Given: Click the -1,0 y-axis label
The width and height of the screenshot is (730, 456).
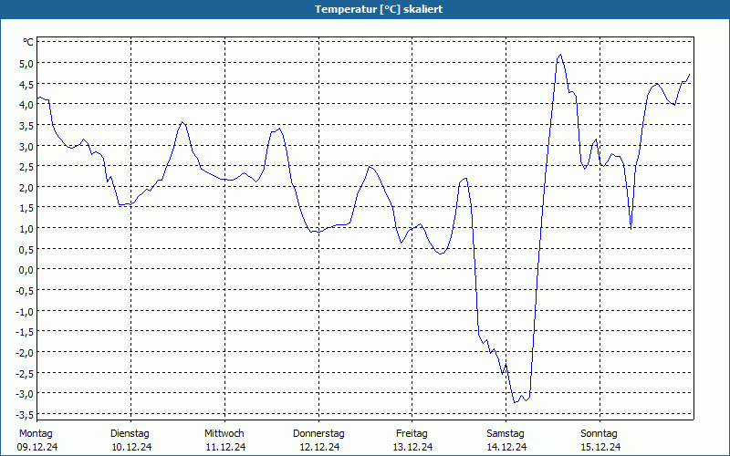Looking at the screenshot, I should (x=25, y=311).
